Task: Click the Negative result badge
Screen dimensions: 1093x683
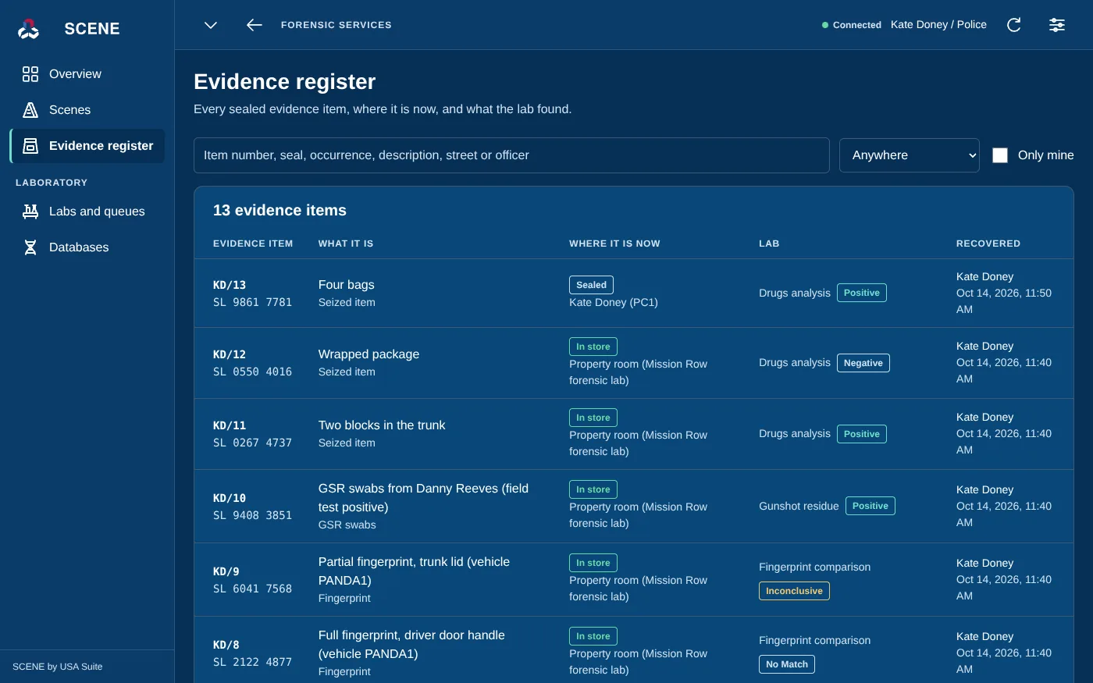Action: 863,363
